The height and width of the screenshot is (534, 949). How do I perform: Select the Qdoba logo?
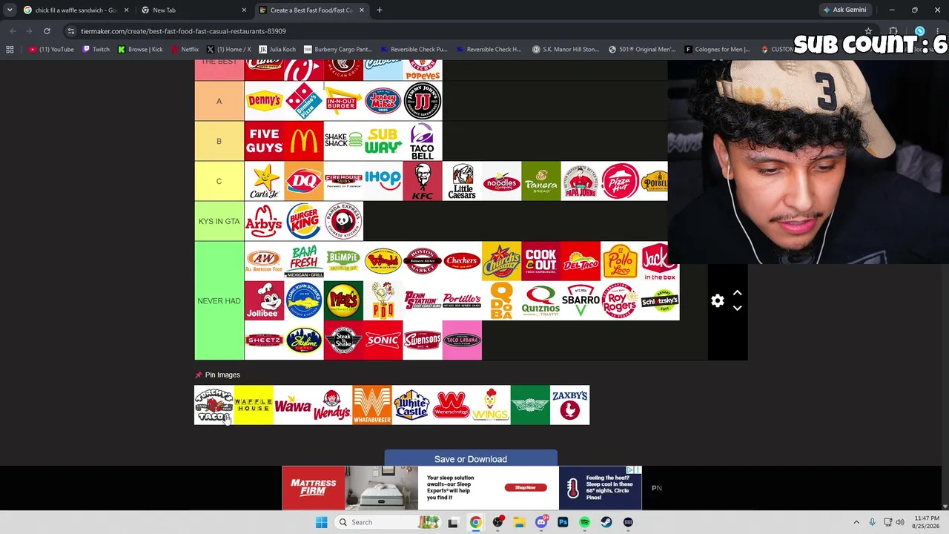(x=501, y=300)
